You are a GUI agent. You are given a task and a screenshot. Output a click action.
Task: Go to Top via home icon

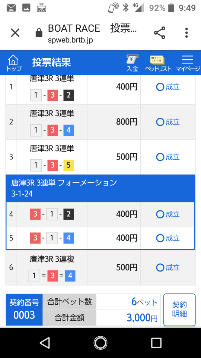click(x=14, y=63)
